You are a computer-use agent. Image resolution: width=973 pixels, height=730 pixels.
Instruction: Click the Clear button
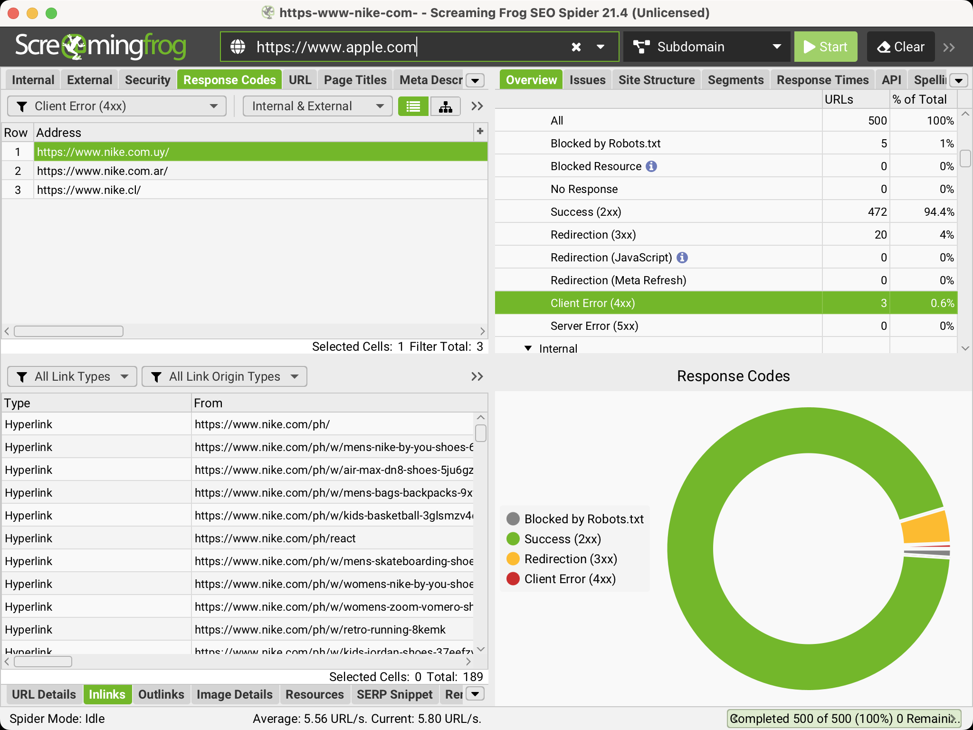coord(900,47)
